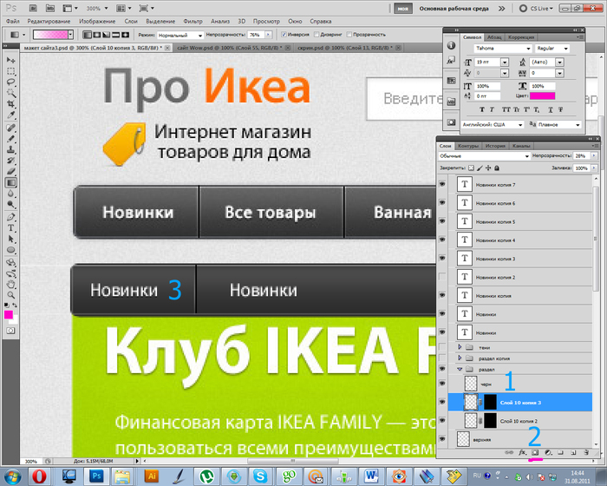This screenshot has height=486, width=607.
Task: Hide the Слой 10 копия 3 layer
Action: [442, 402]
